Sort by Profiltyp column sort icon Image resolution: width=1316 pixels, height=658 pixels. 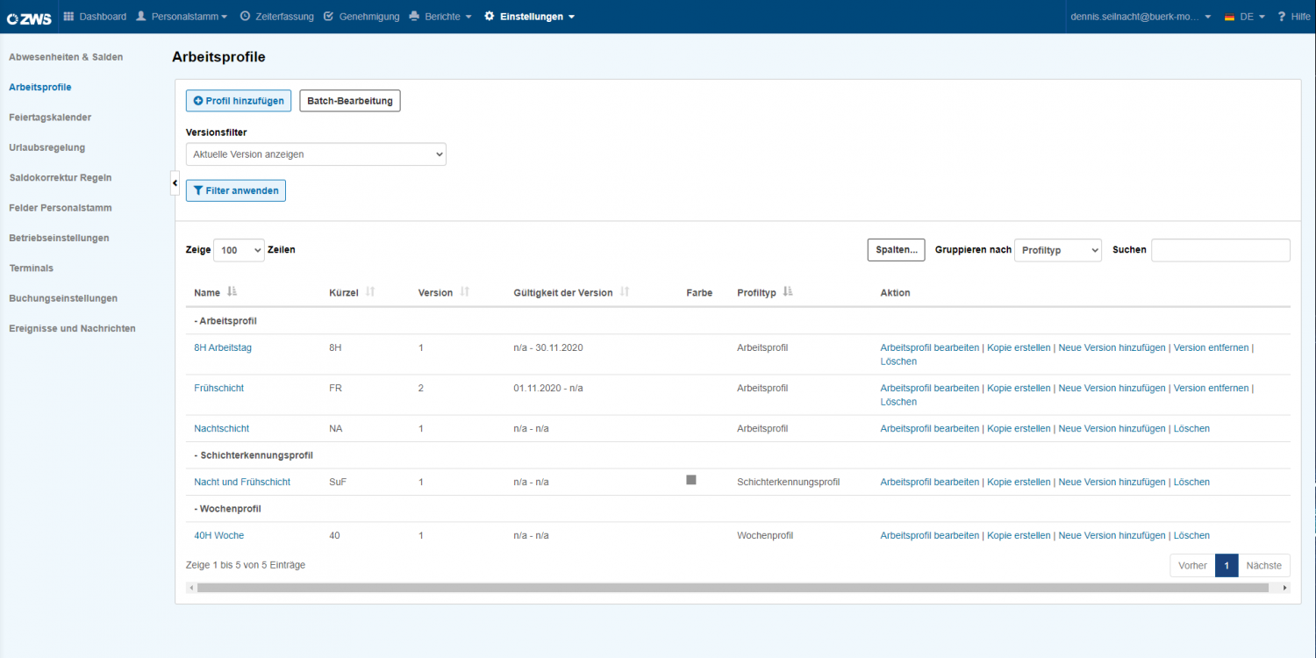pyautogui.click(x=788, y=292)
